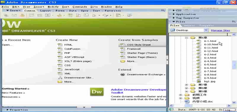This screenshot has height=112, width=237.
Task: Open the Templates dropdown arrow
Action: click(x=123, y=15)
